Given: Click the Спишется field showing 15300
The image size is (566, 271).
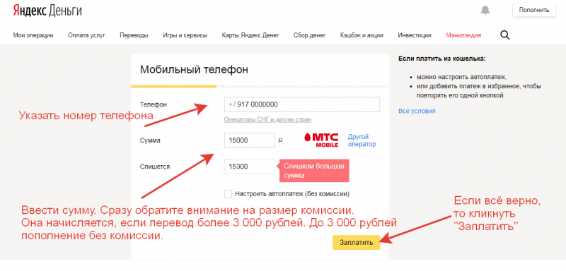Looking at the screenshot, I should point(250,167).
